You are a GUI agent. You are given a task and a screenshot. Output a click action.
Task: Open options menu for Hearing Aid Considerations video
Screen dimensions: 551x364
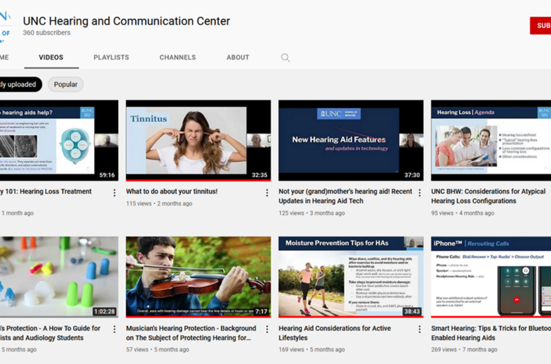(419, 330)
